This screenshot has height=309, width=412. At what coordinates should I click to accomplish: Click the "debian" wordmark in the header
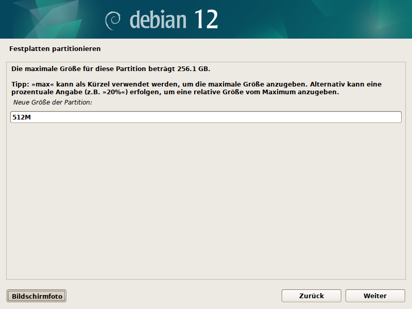point(158,20)
